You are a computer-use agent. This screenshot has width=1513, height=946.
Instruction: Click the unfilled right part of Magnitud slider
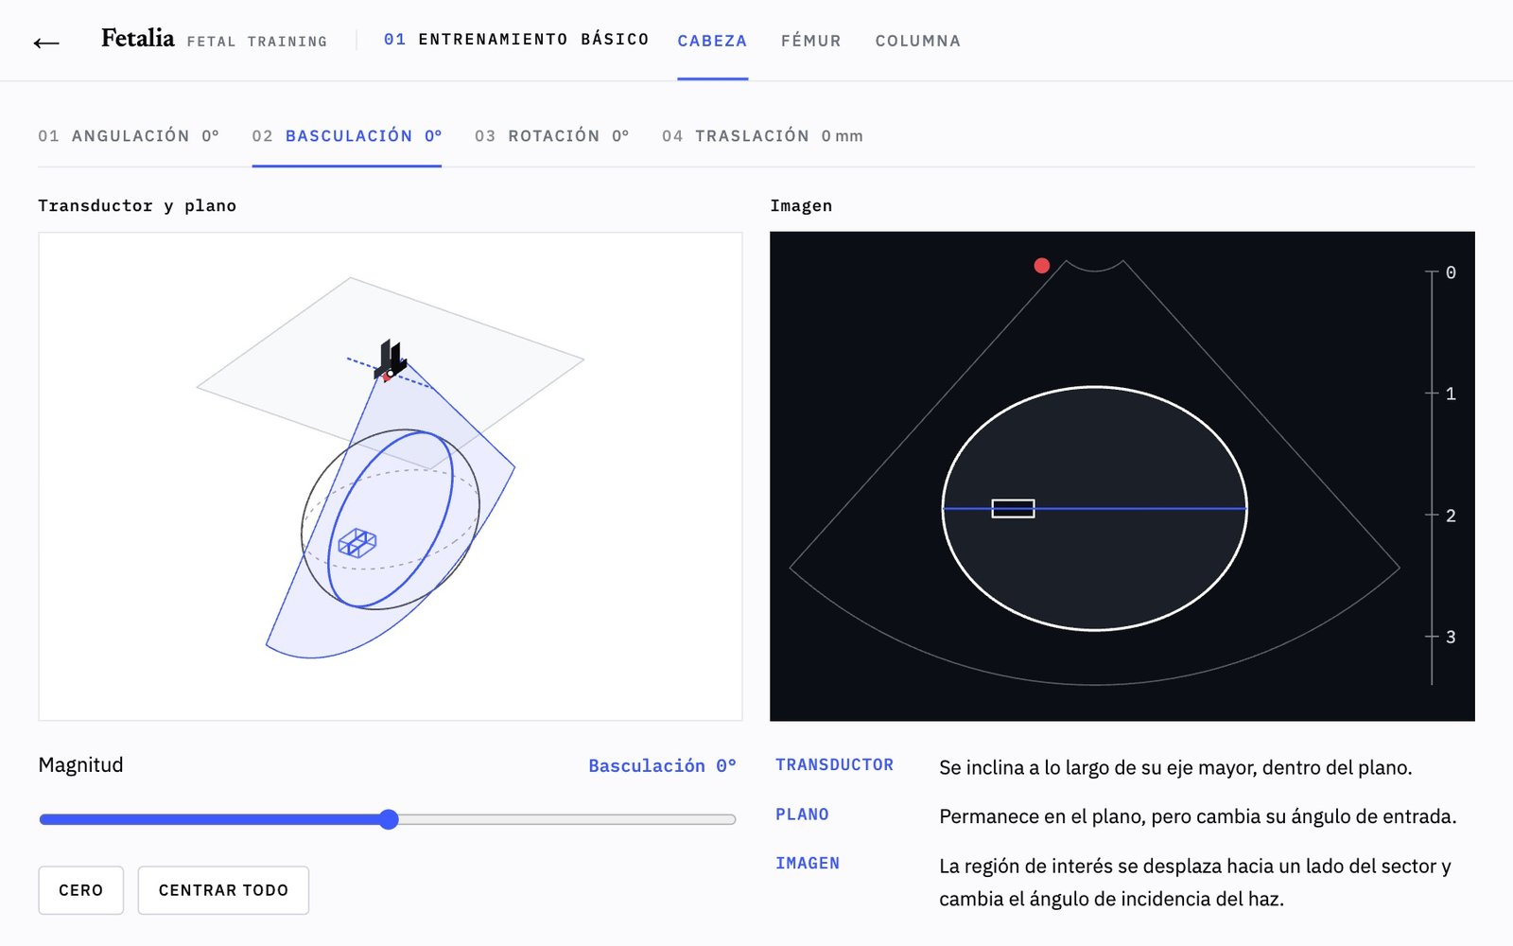click(567, 819)
